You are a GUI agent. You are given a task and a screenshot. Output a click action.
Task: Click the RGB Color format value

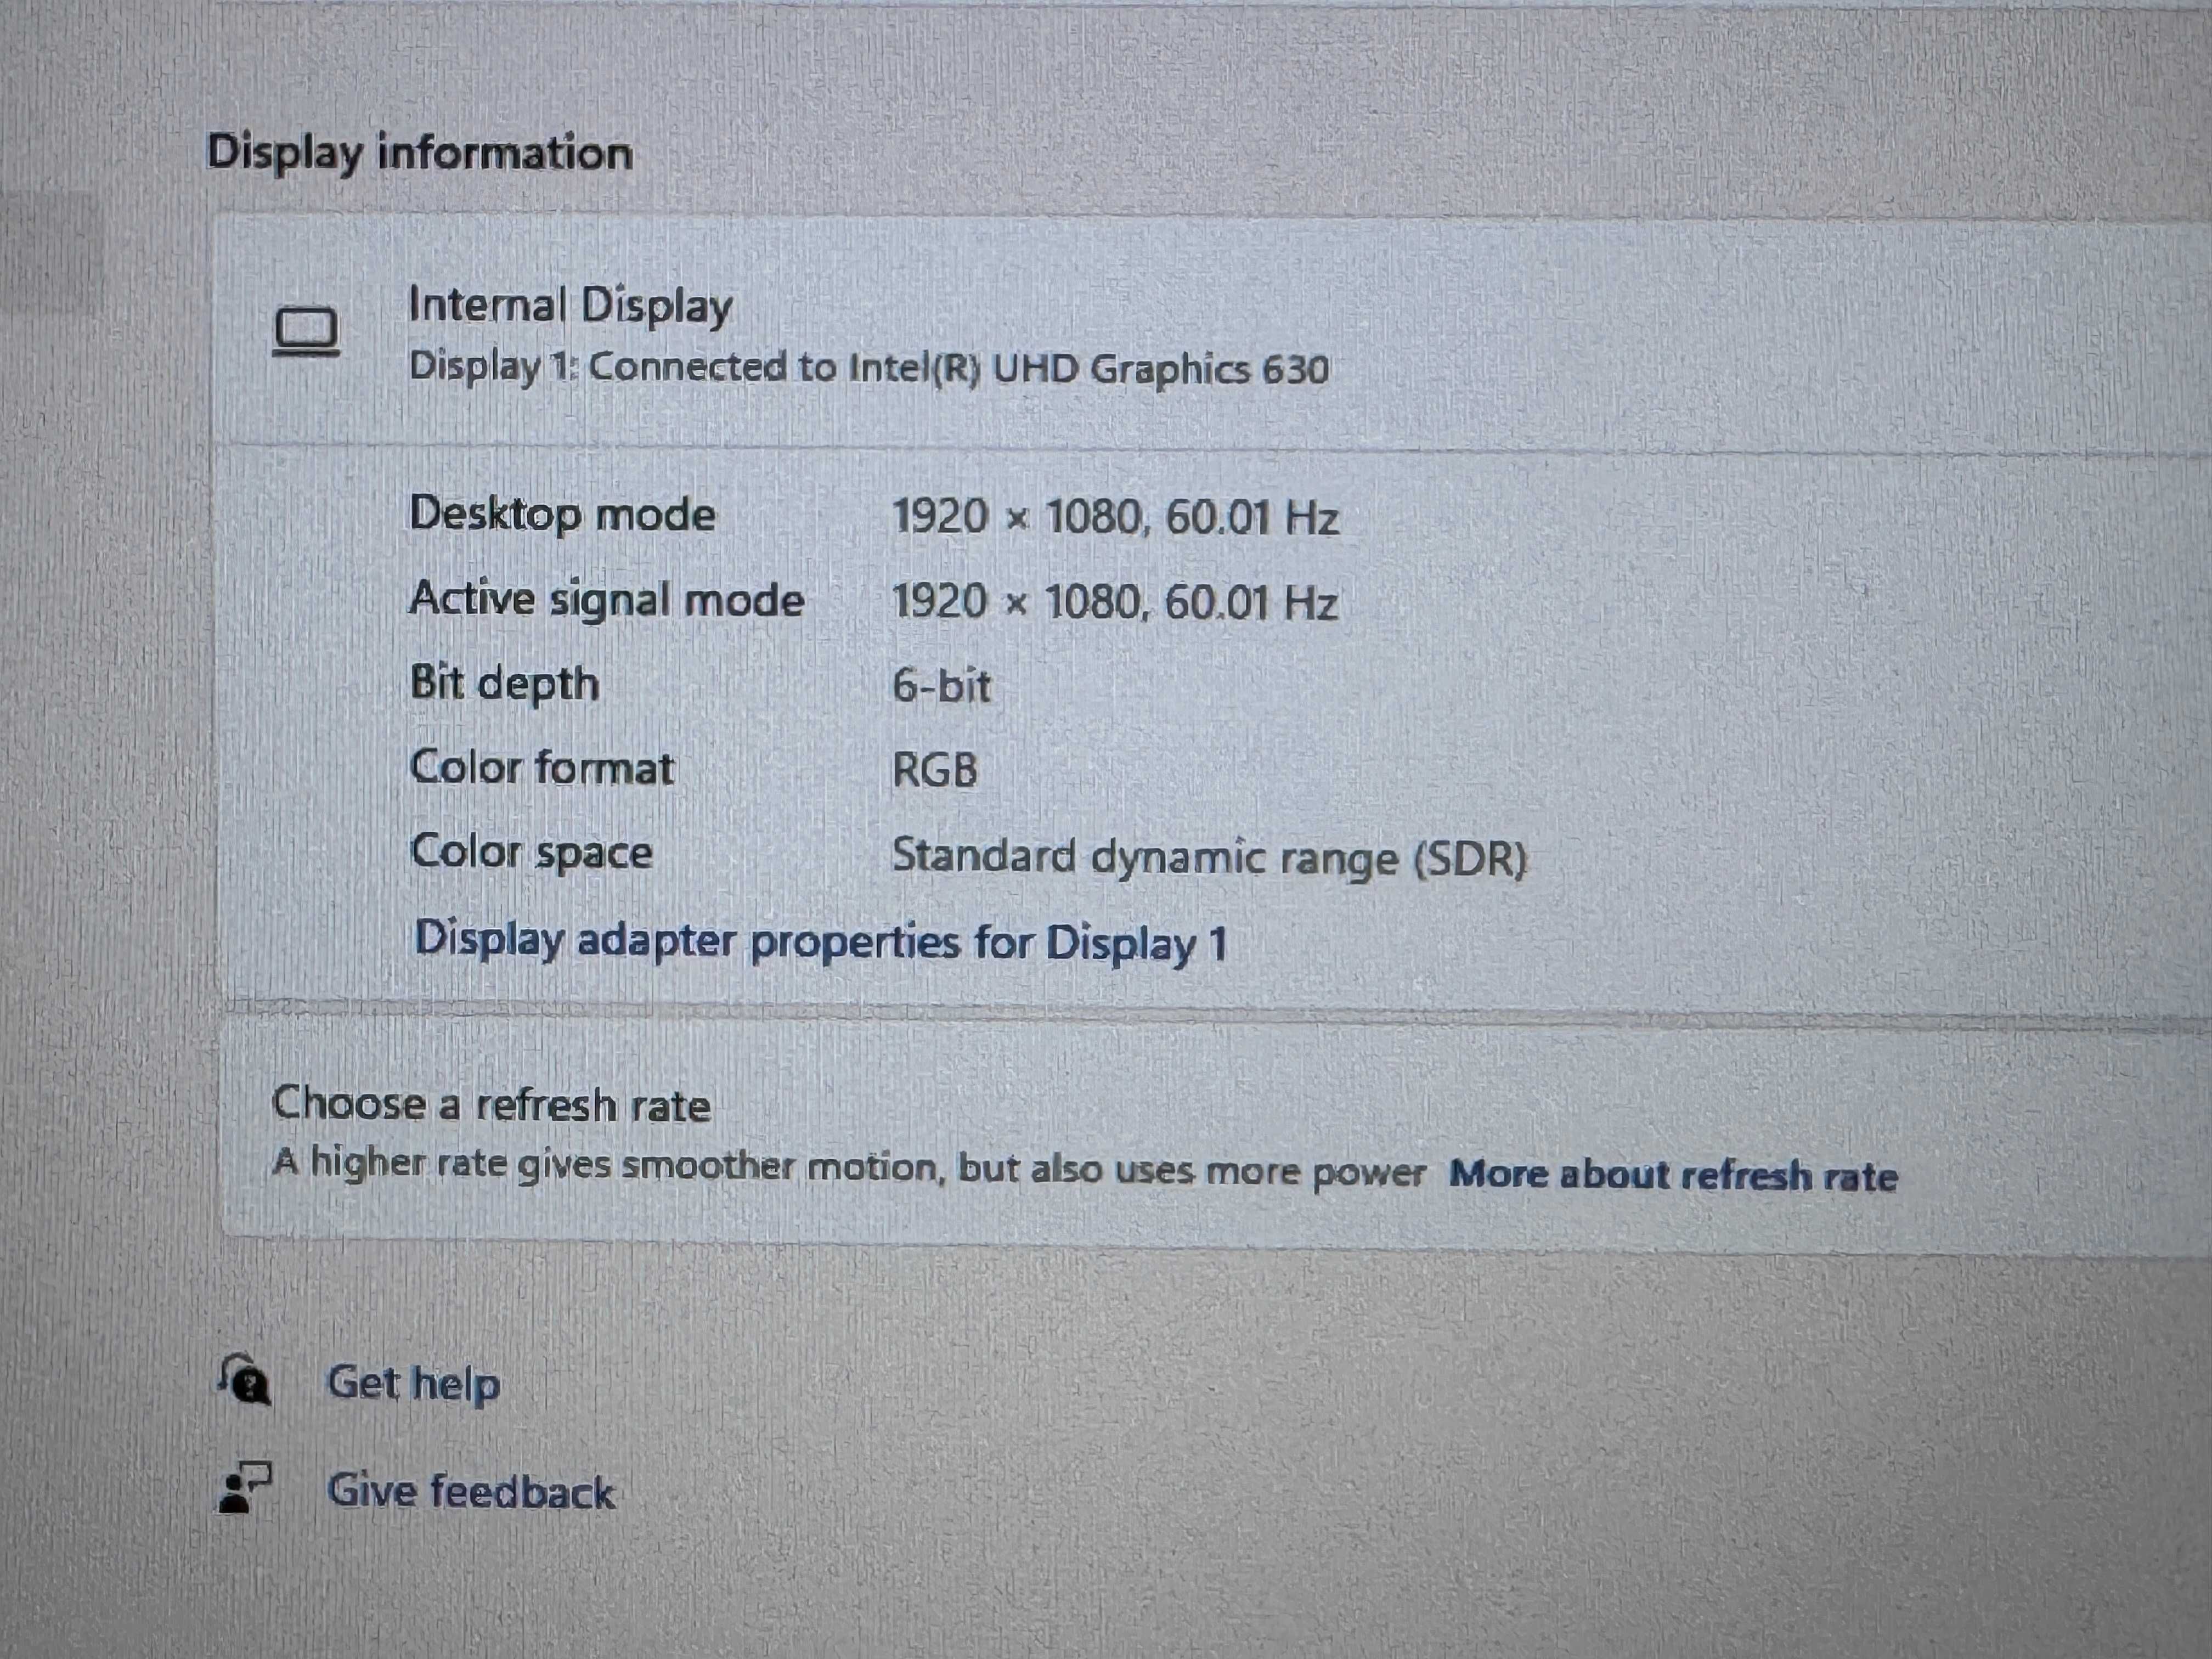tap(934, 770)
